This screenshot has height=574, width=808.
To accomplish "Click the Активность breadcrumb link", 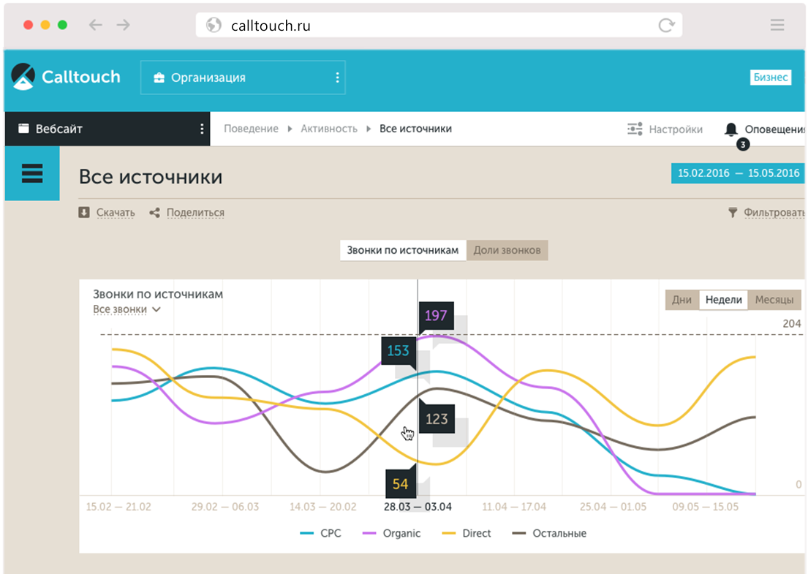I will pos(329,129).
